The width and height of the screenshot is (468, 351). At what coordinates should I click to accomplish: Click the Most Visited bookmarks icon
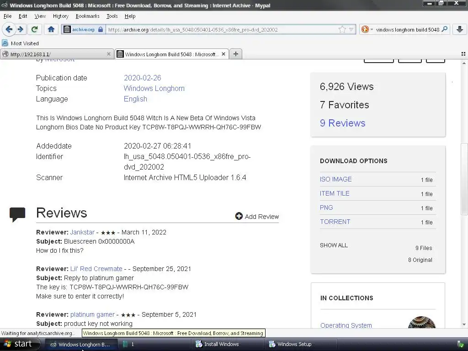point(5,43)
